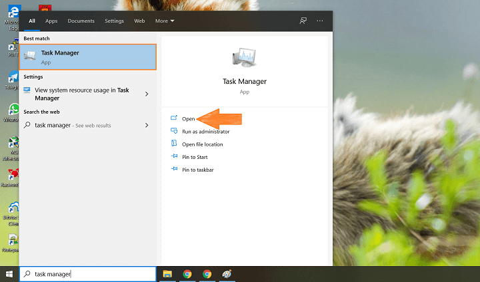
Task: Launch the first Chrome taskbar icon
Action: [187, 274]
